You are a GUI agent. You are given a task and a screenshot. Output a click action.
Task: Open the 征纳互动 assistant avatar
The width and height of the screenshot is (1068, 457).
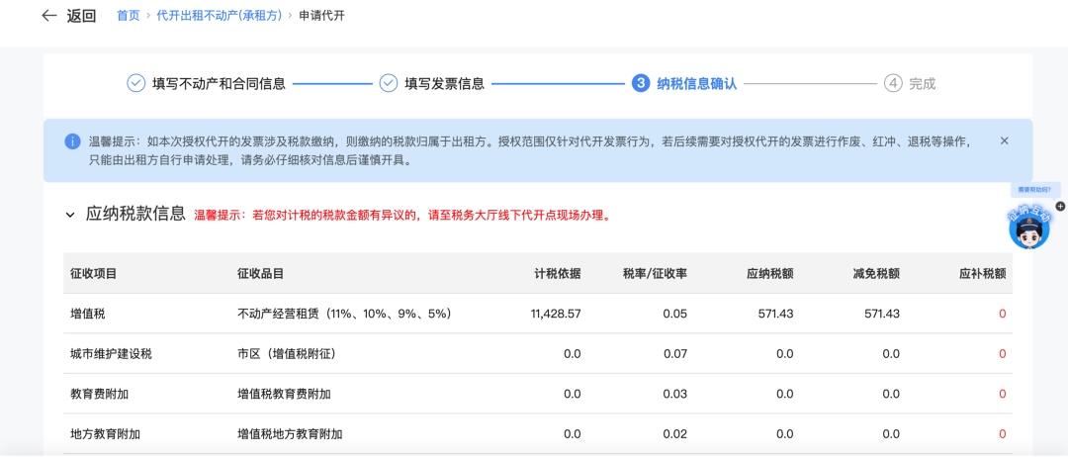(1028, 228)
